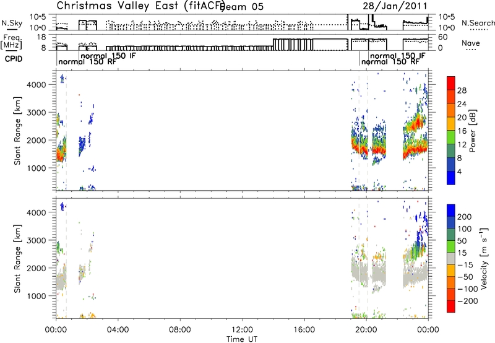Pick gray Velocity segment between -15 and 15
The width and height of the screenshot is (495, 343).
tap(451, 258)
